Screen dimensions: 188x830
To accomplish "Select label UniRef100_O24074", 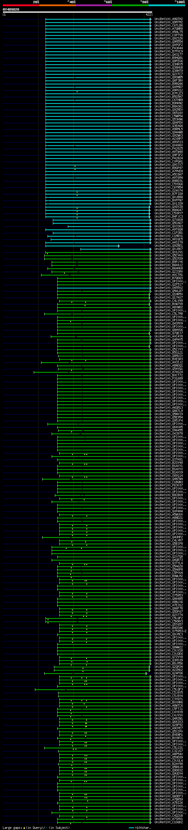I will (169, 191).
